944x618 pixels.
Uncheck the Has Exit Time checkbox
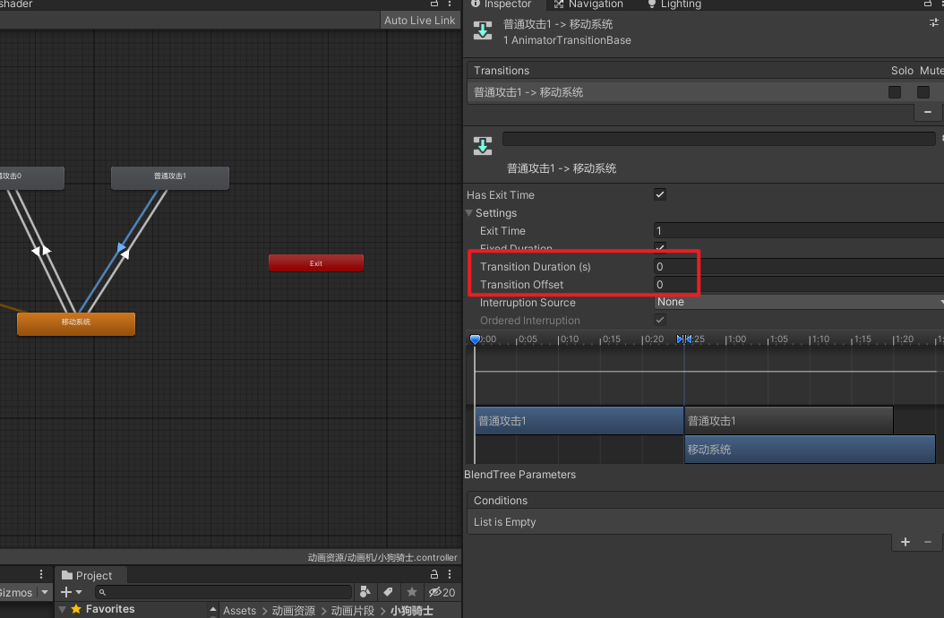(660, 194)
